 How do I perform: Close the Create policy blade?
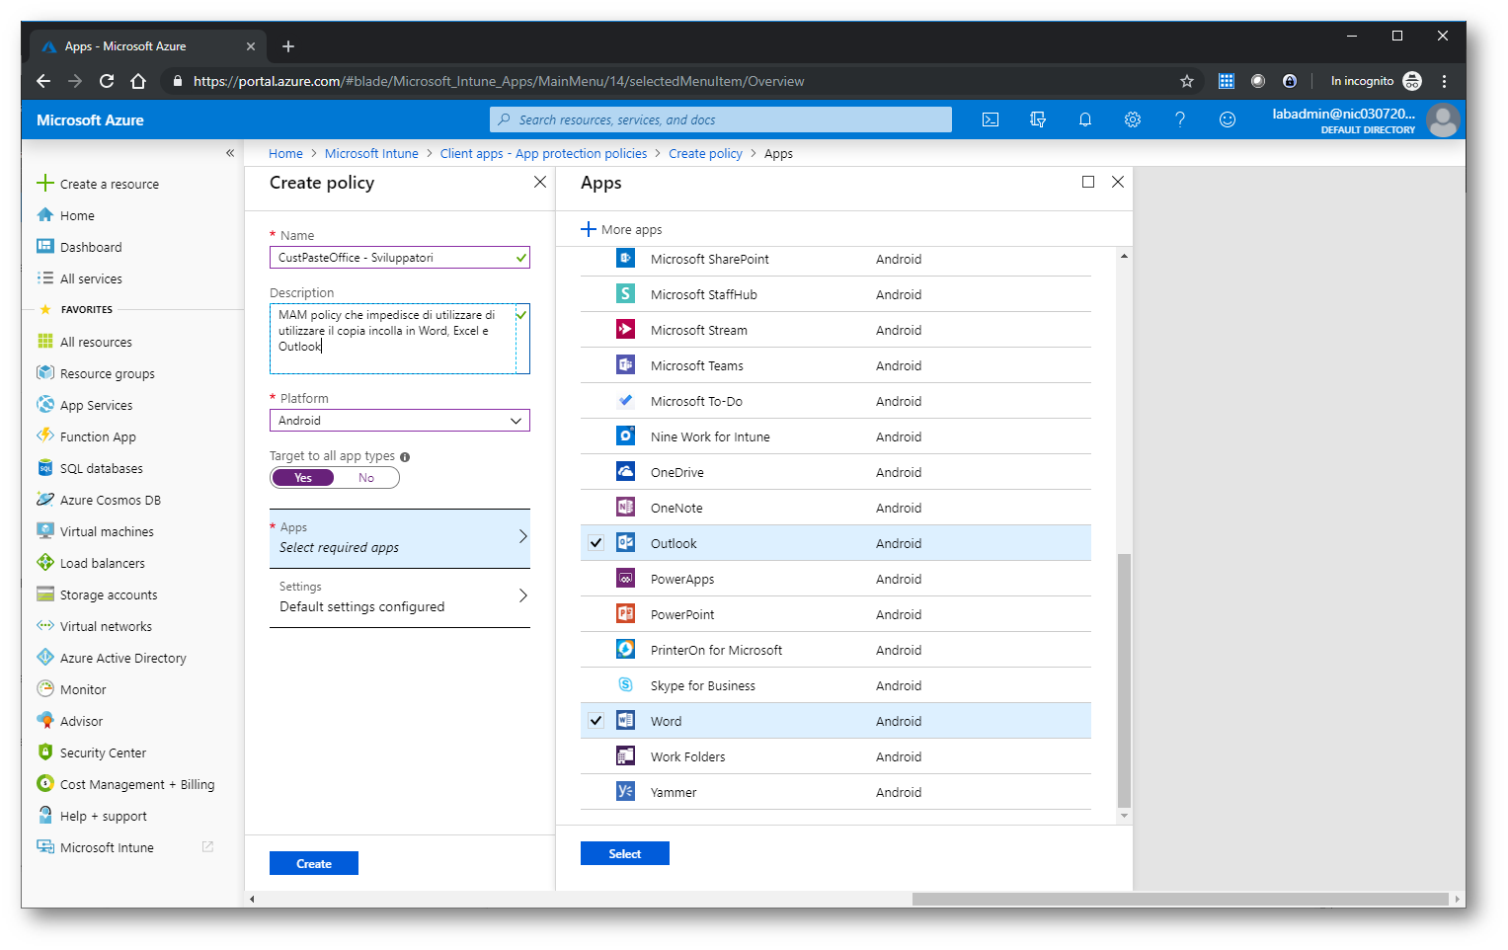pos(540,182)
